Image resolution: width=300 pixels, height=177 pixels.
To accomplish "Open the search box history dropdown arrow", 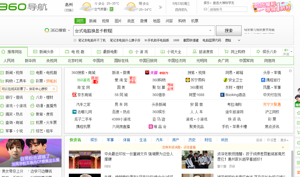I will [x=210, y=31].
